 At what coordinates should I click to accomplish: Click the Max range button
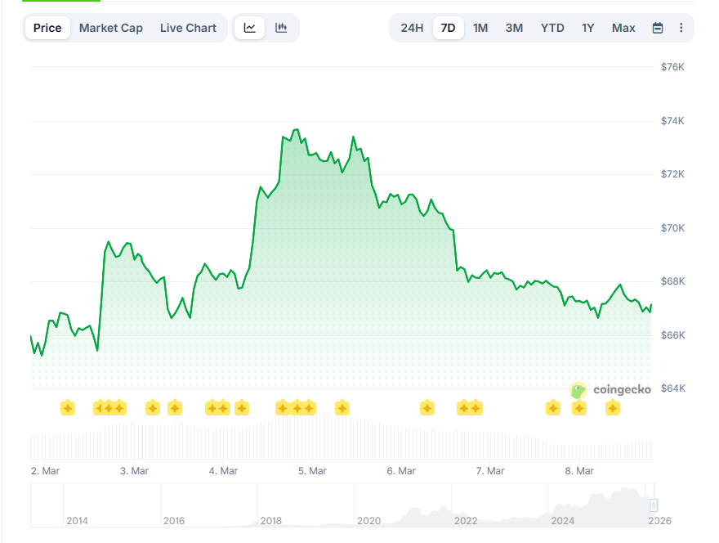tap(623, 27)
